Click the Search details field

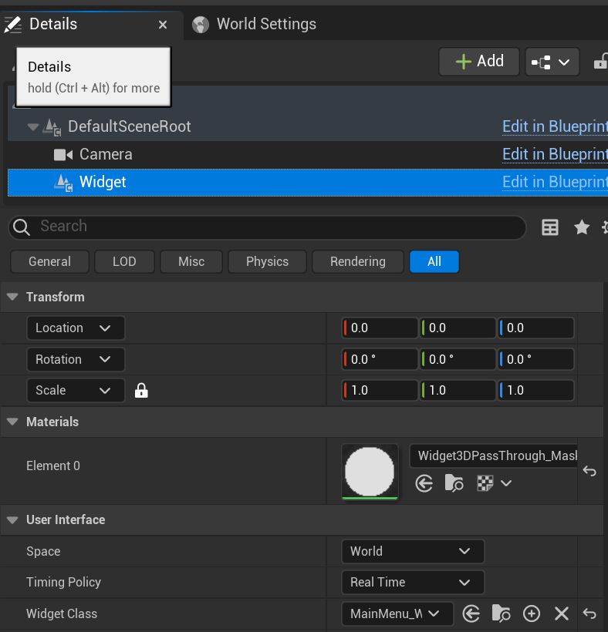click(x=278, y=227)
